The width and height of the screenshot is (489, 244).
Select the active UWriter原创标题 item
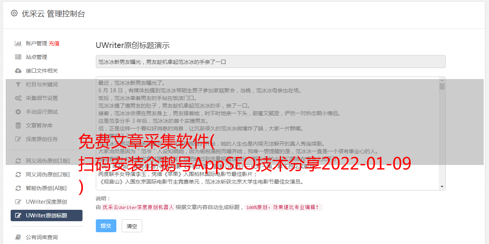coord(46,215)
